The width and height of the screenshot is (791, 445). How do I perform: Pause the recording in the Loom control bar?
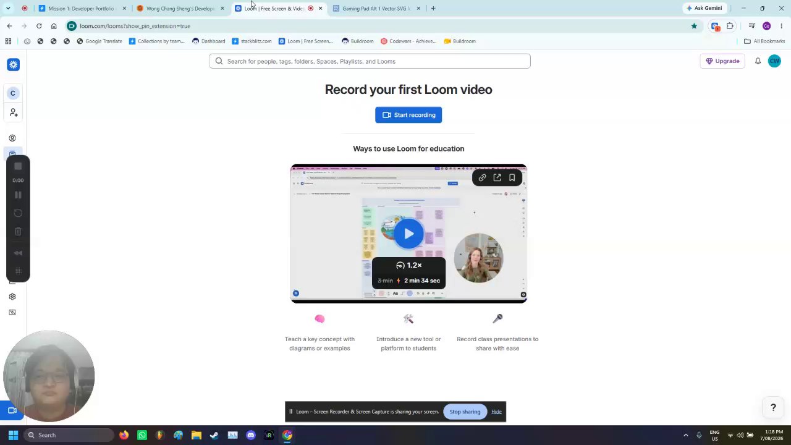click(x=18, y=195)
